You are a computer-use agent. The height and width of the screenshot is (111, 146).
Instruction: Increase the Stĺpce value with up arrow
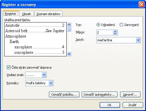[115, 31]
